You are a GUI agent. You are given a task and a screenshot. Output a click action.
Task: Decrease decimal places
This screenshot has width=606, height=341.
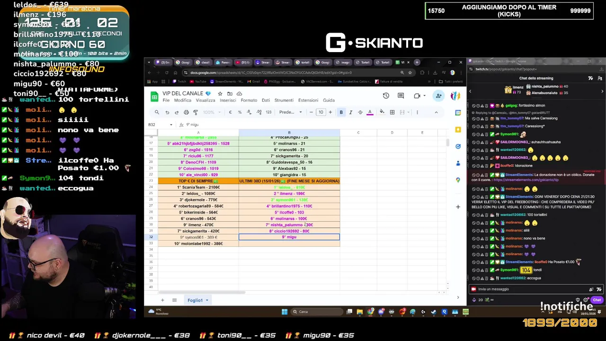coord(249,112)
